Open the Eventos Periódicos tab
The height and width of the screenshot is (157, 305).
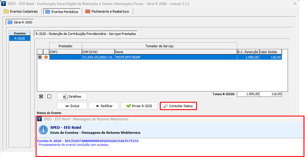pos(62,12)
